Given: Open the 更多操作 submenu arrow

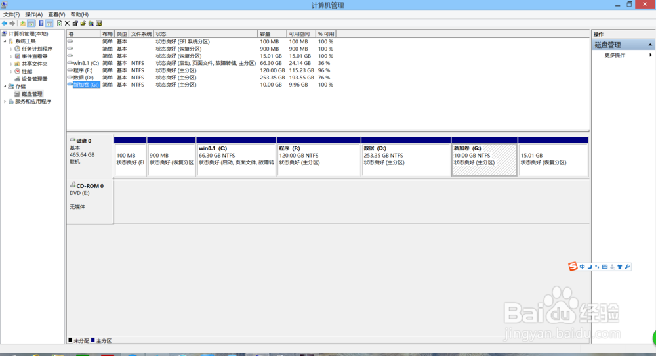Looking at the screenshot, I should click(650, 55).
